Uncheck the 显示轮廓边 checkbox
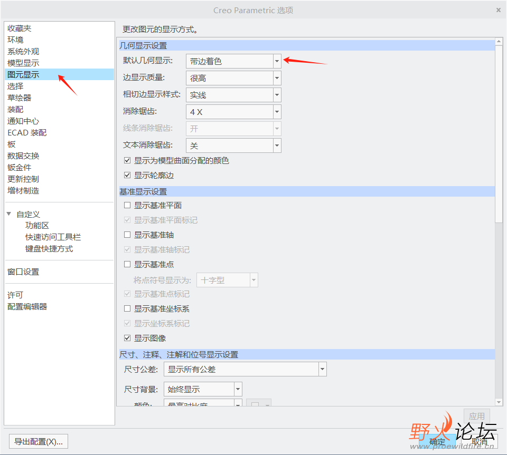 click(127, 175)
